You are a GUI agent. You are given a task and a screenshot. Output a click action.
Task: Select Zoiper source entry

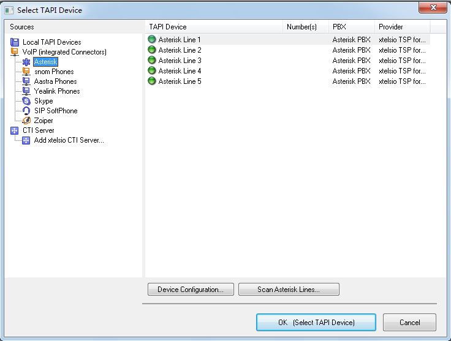click(44, 121)
